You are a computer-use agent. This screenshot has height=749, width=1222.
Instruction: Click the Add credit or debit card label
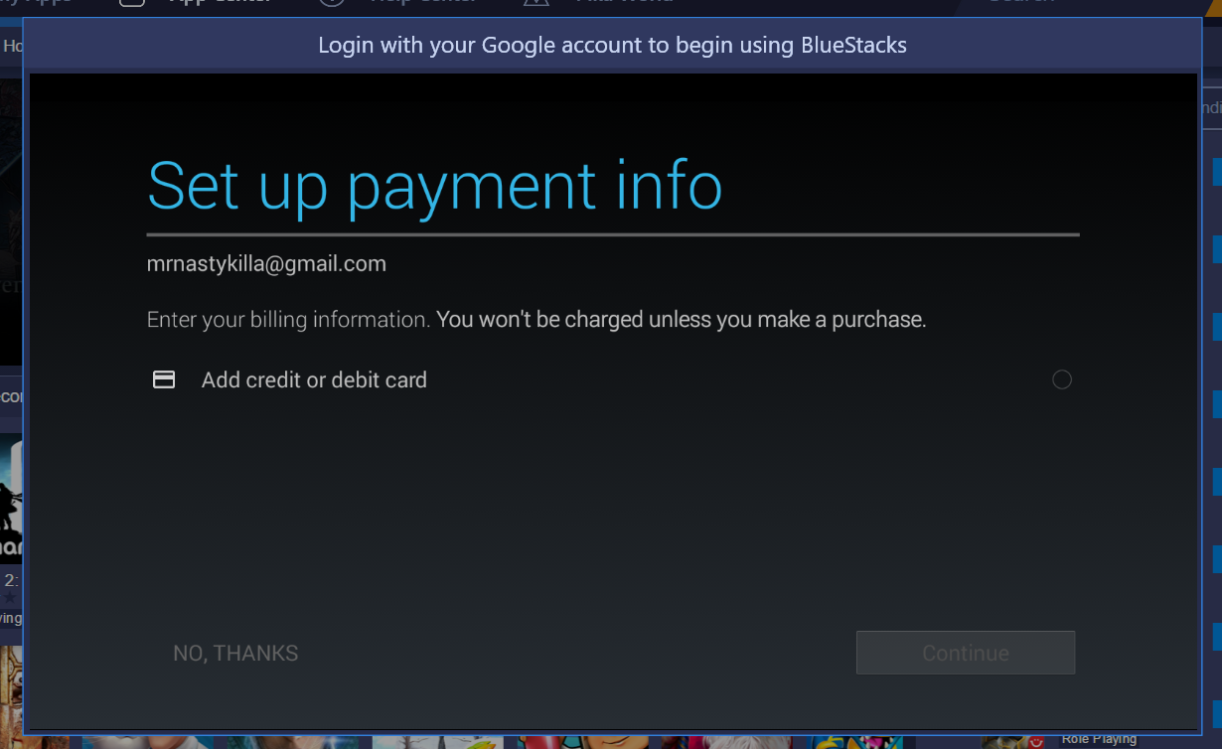pos(314,379)
